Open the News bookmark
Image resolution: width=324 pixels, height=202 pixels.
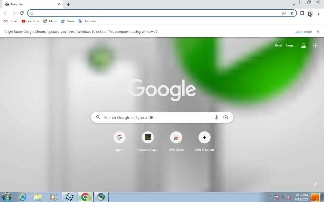68,21
